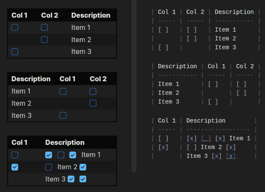Tick the unchecked box between two checked boxes in Item 1 description
This screenshot has height=192, width=265.
[61, 155]
